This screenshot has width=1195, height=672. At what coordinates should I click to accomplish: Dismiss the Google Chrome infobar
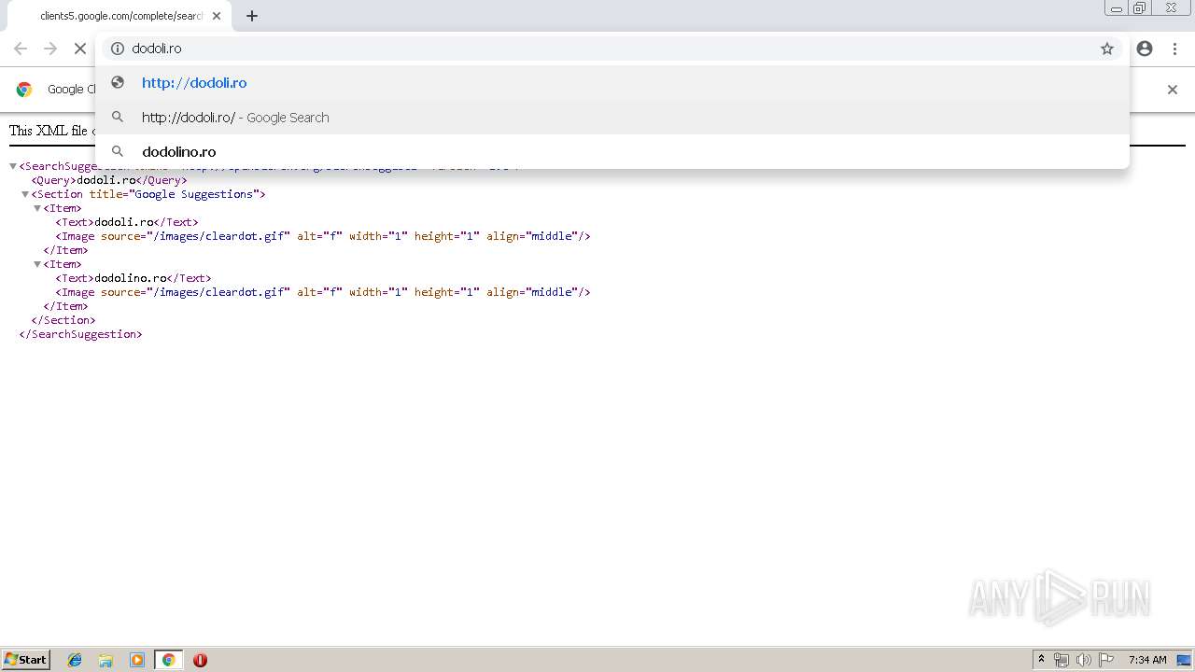[x=1173, y=90]
